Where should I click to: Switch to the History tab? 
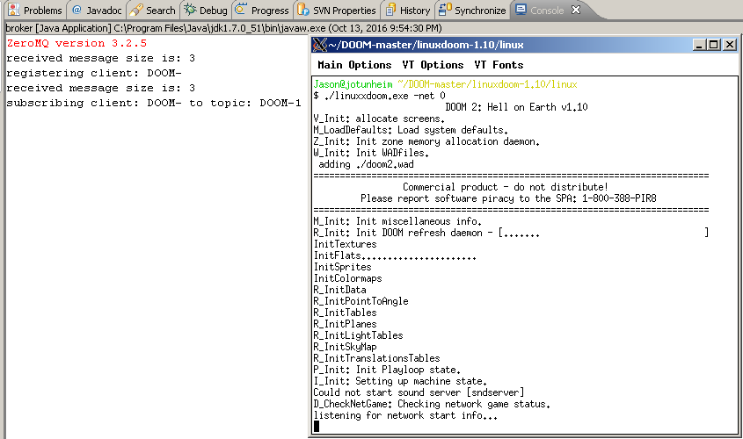[x=408, y=10]
